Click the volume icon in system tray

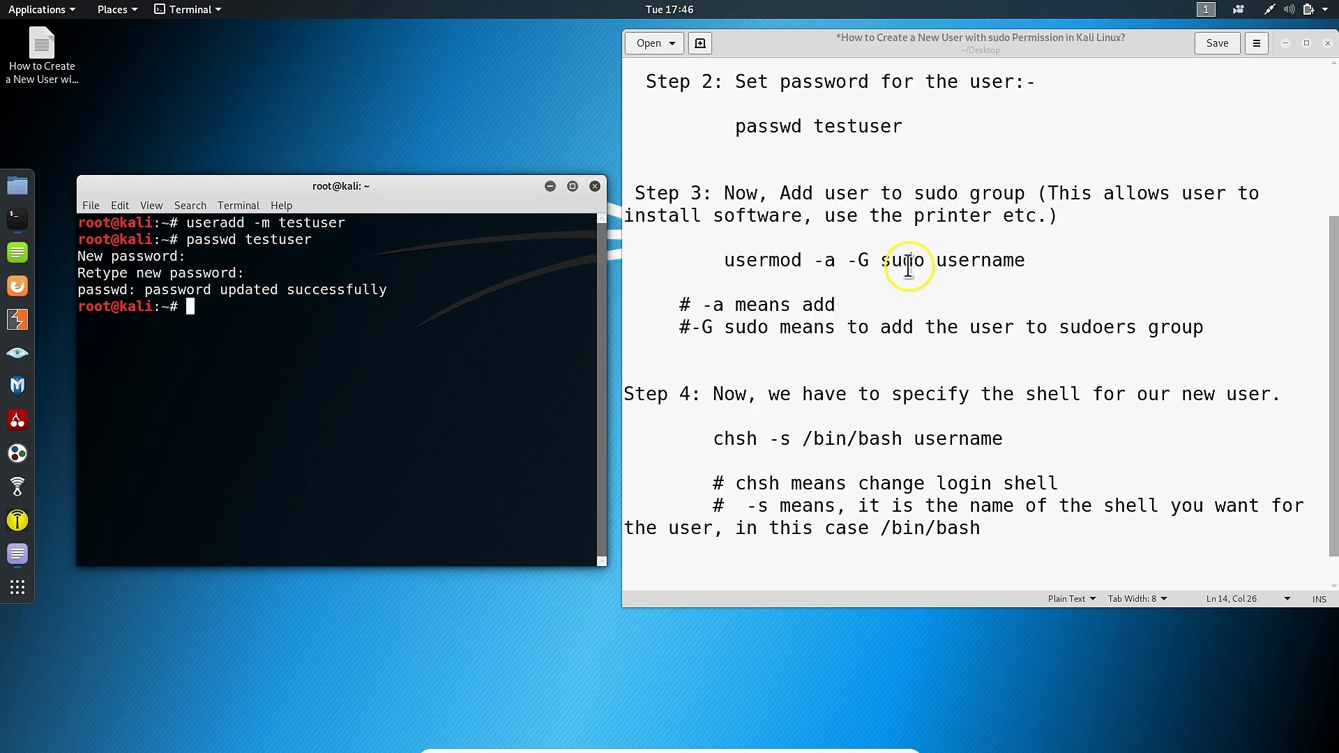pos(1289,10)
